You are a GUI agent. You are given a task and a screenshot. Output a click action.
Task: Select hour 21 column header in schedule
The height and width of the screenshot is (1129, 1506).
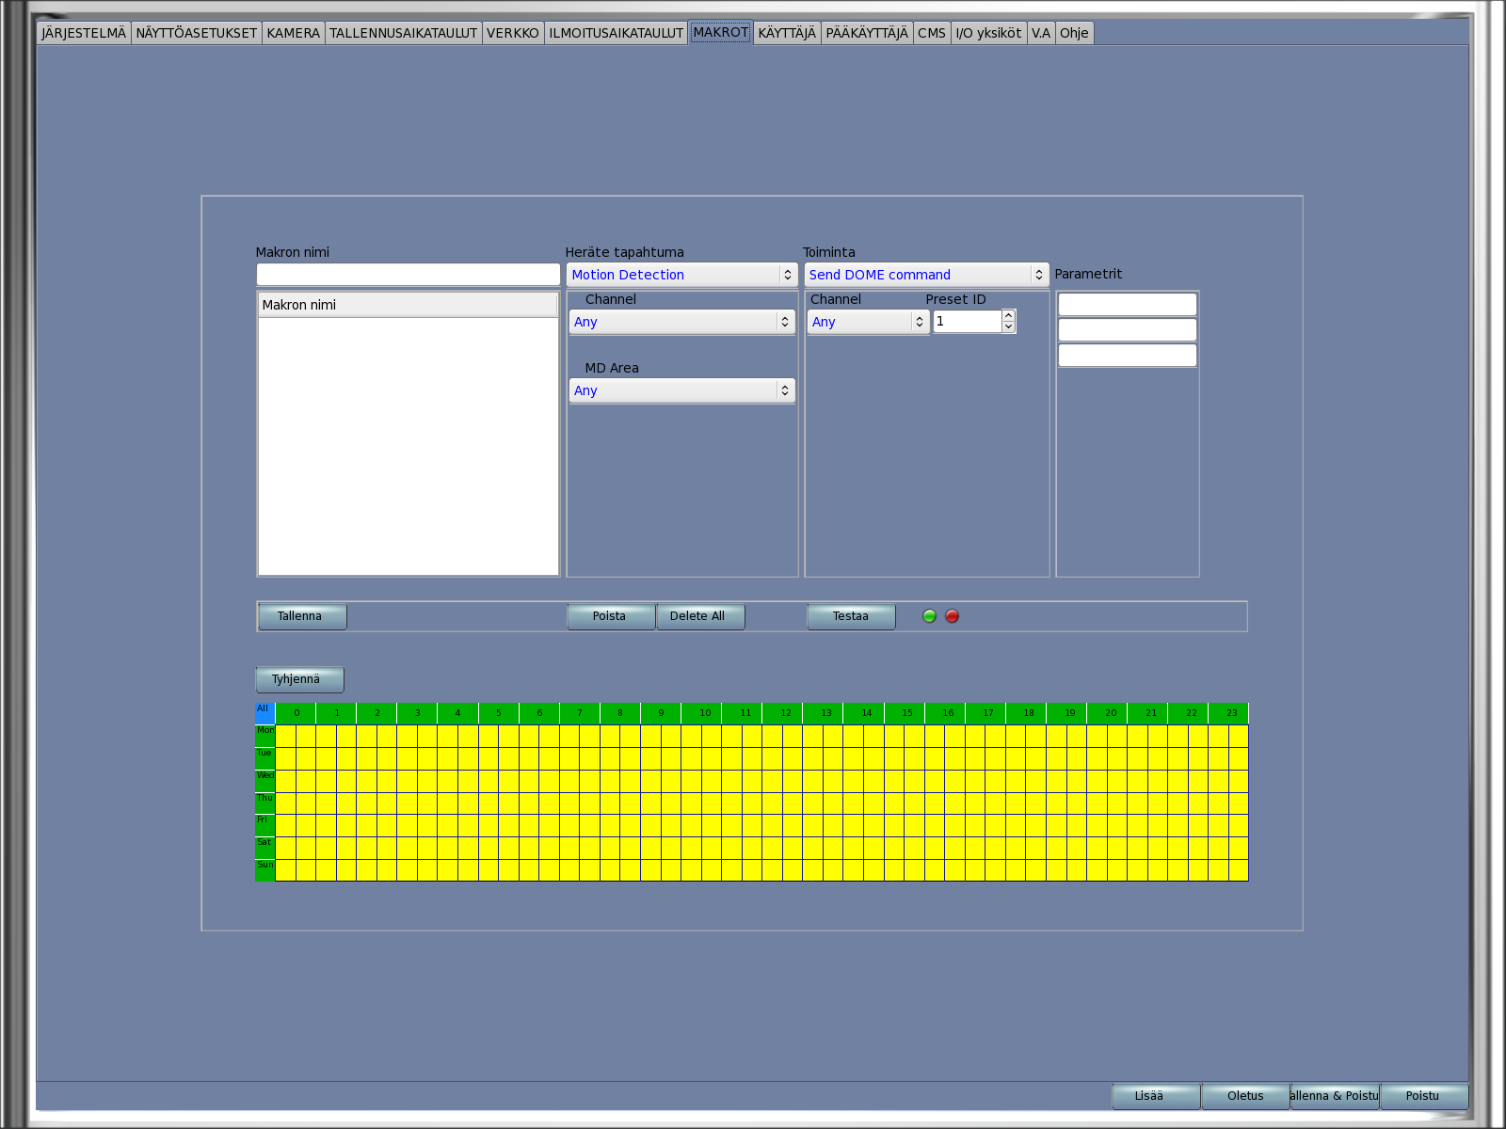click(x=1147, y=713)
